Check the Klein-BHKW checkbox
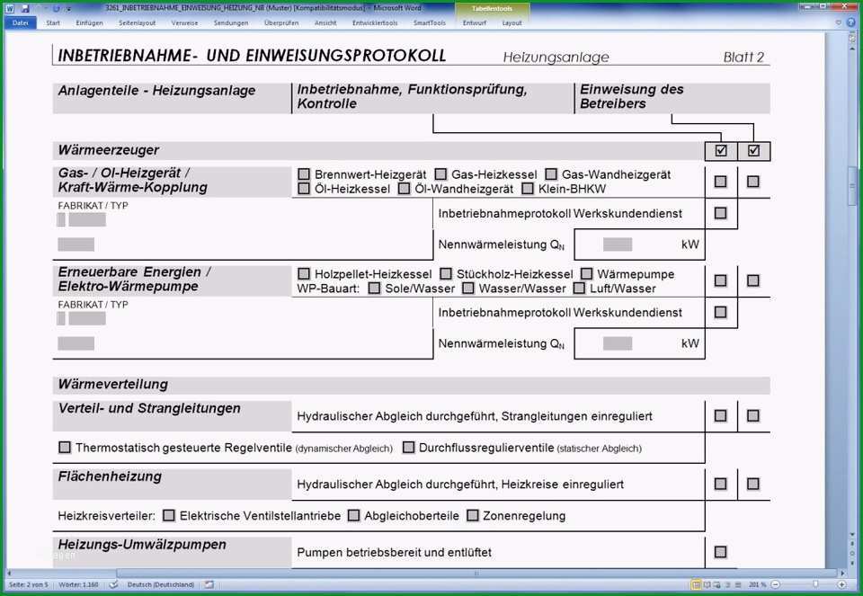This screenshot has height=596, width=863. coord(528,189)
